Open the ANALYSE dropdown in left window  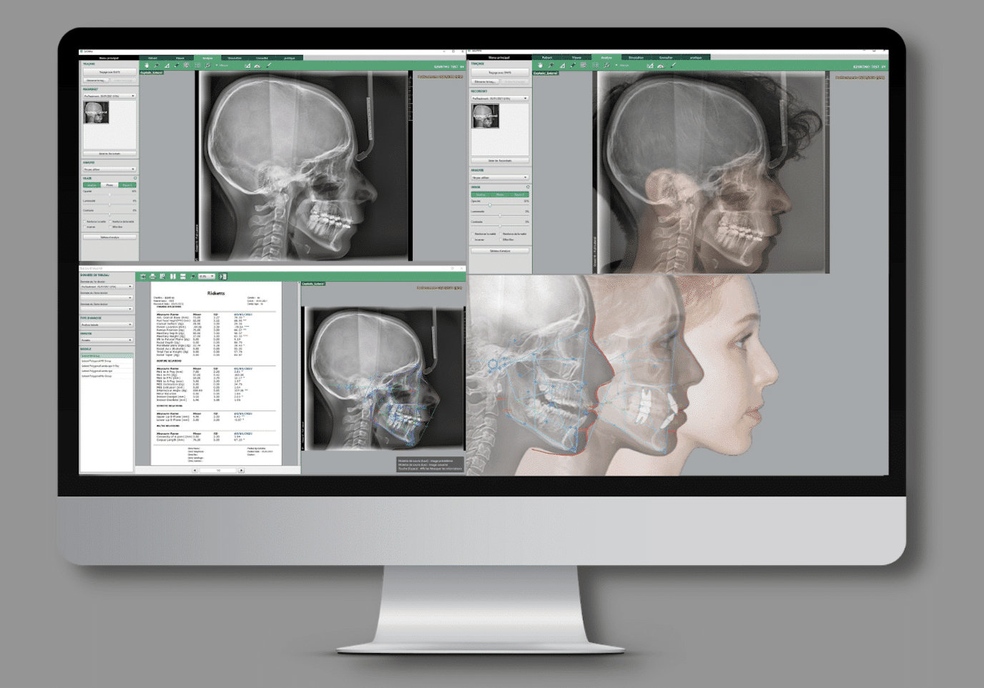[109, 169]
